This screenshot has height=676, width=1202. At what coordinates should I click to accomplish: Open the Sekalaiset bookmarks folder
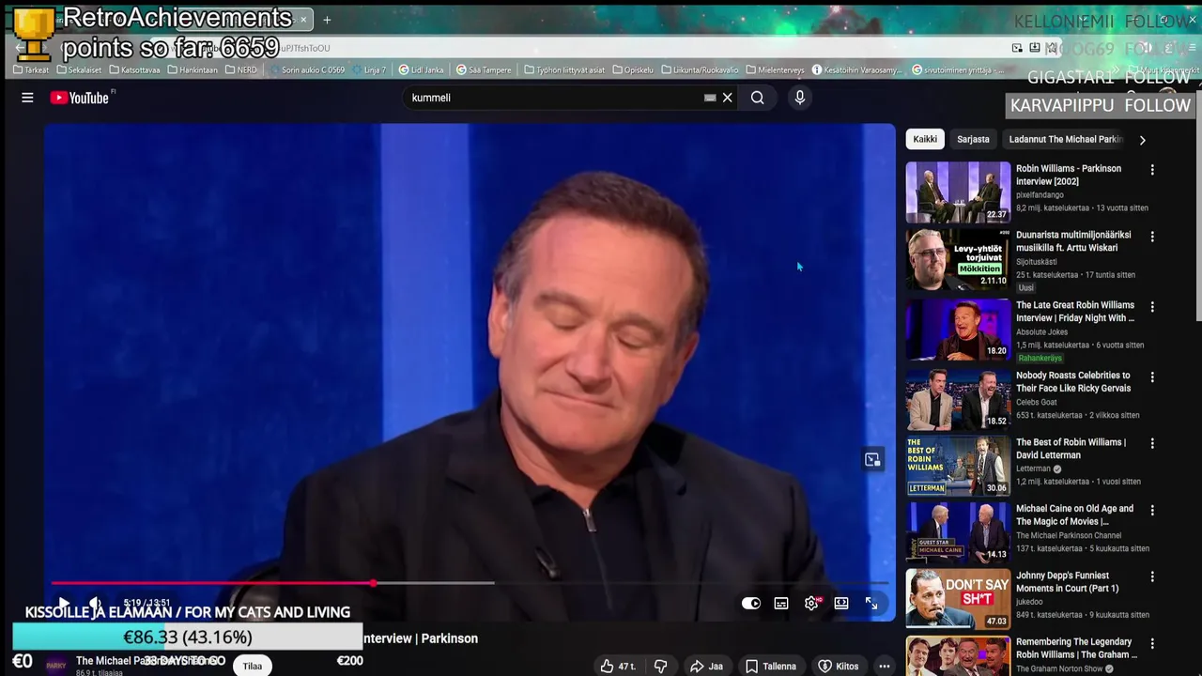click(79, 69)
